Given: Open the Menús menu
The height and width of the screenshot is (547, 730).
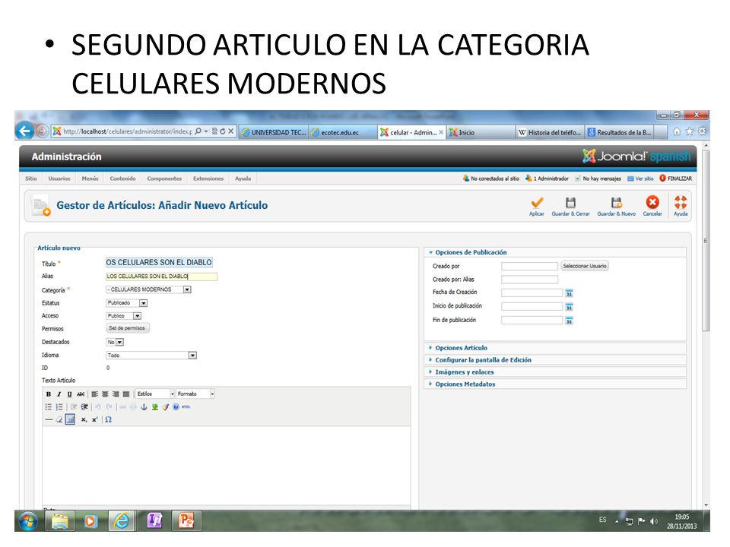Looking at the screenshot, I should (90, 179).
